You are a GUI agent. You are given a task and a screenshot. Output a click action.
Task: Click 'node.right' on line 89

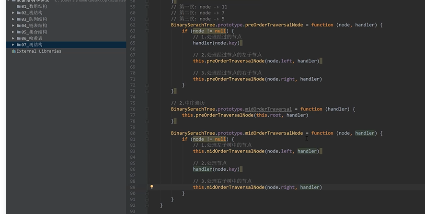click(281, 187)
